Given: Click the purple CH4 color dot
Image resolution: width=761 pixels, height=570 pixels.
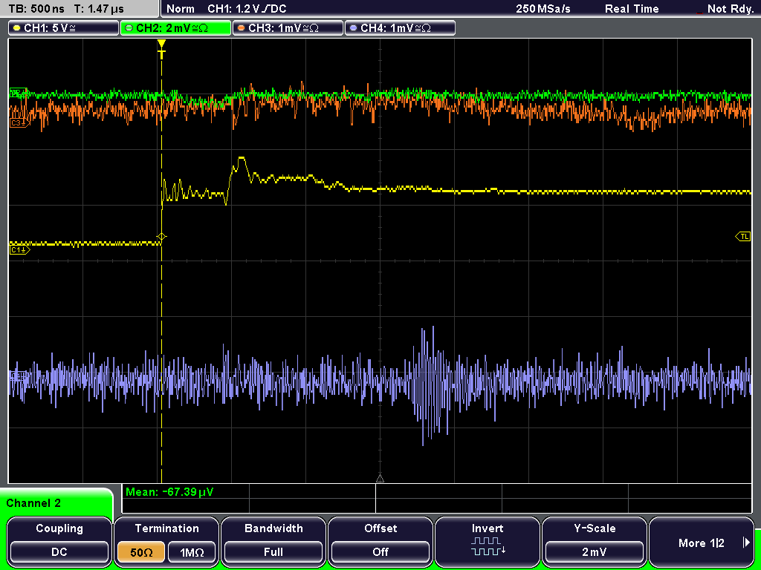Looking at the screenshot, I should click(x=353, y=28).
